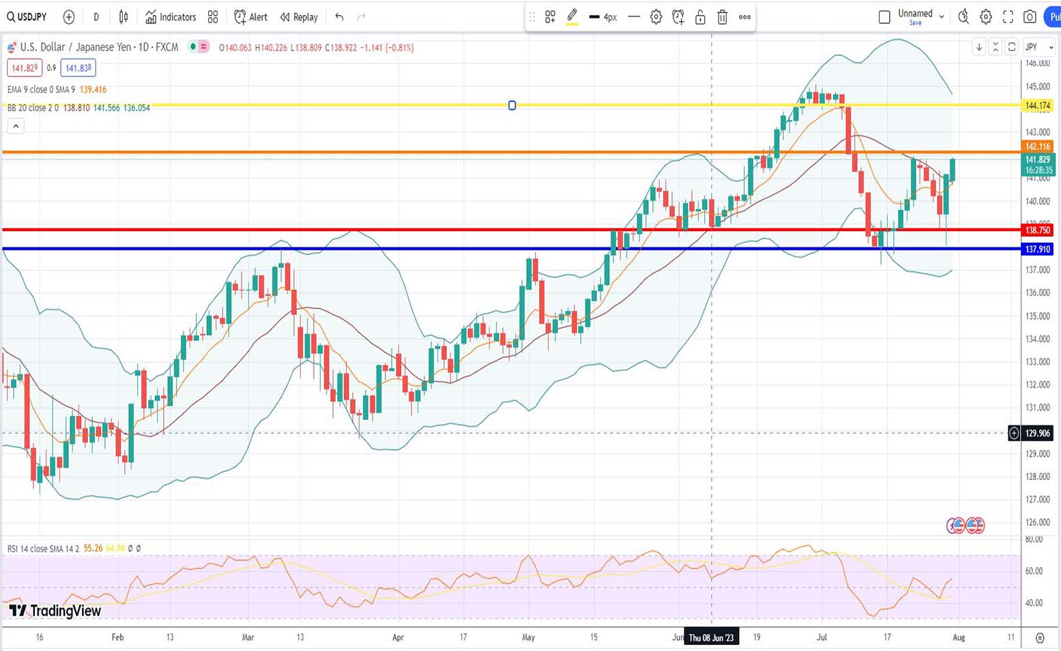The height and width of the screenshot is (651, 1061).
Task: Click the add symbol plus icon
Action: click(68, 17)
